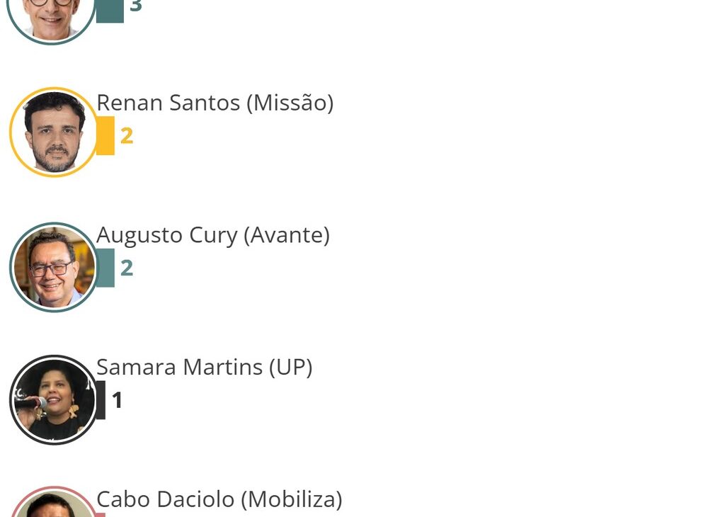Click Samara Martins's profile photo
This screenshot has height=517, width=708.
click(53, 400)
